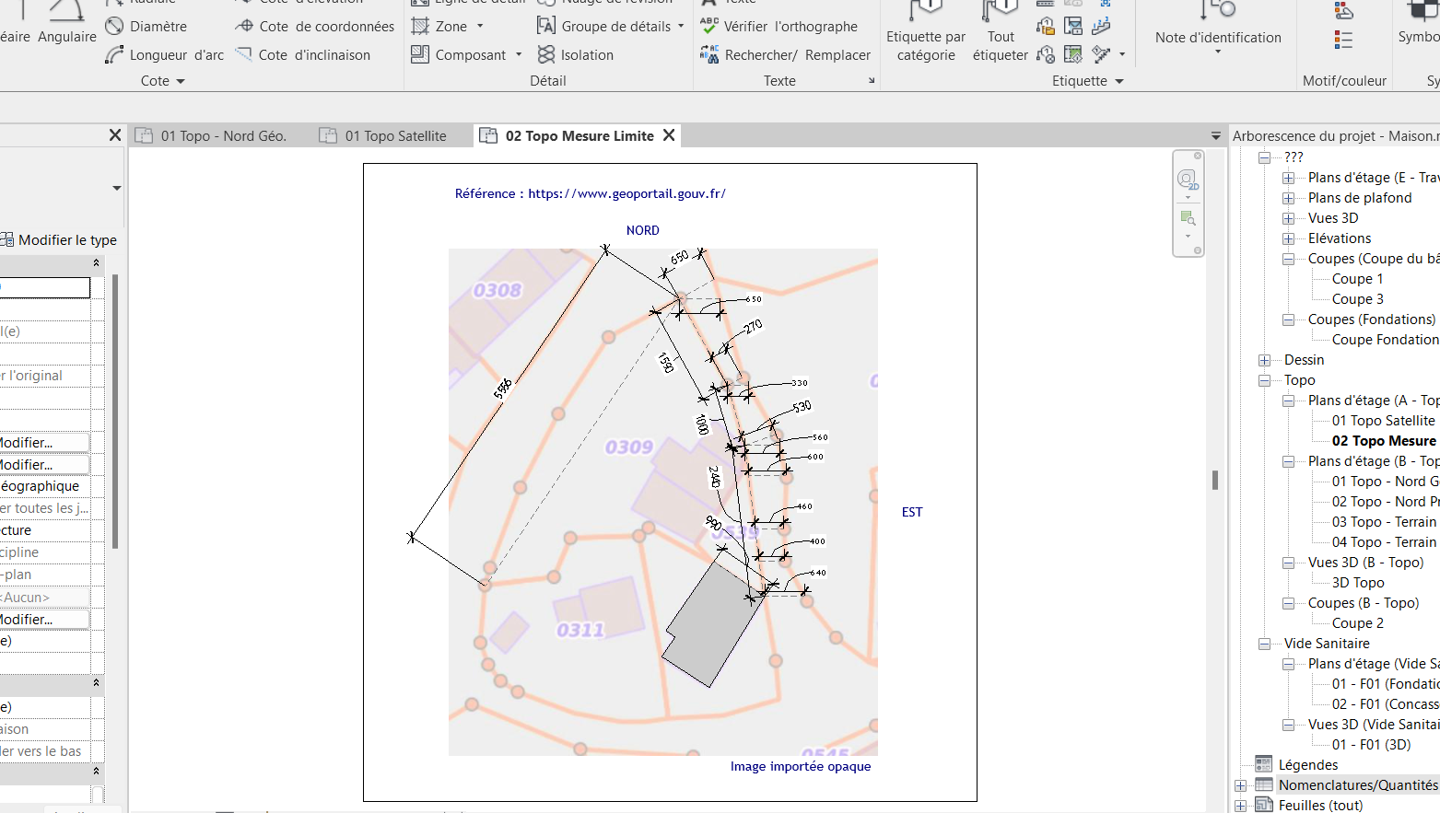The height and width of the screenshot is (813, 1440).
Task: Expand the Groupe de détails dropdown
Action: 681,27
